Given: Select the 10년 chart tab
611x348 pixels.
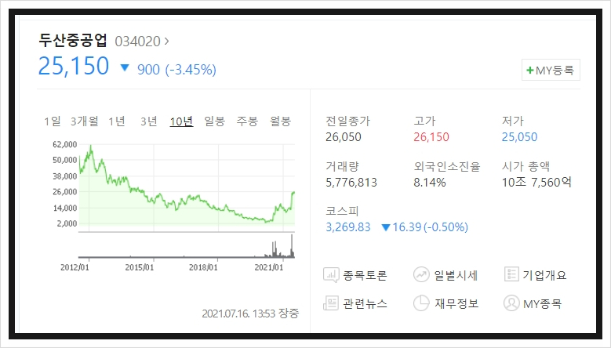Looking at the screenshot, I should click(182, 121).
